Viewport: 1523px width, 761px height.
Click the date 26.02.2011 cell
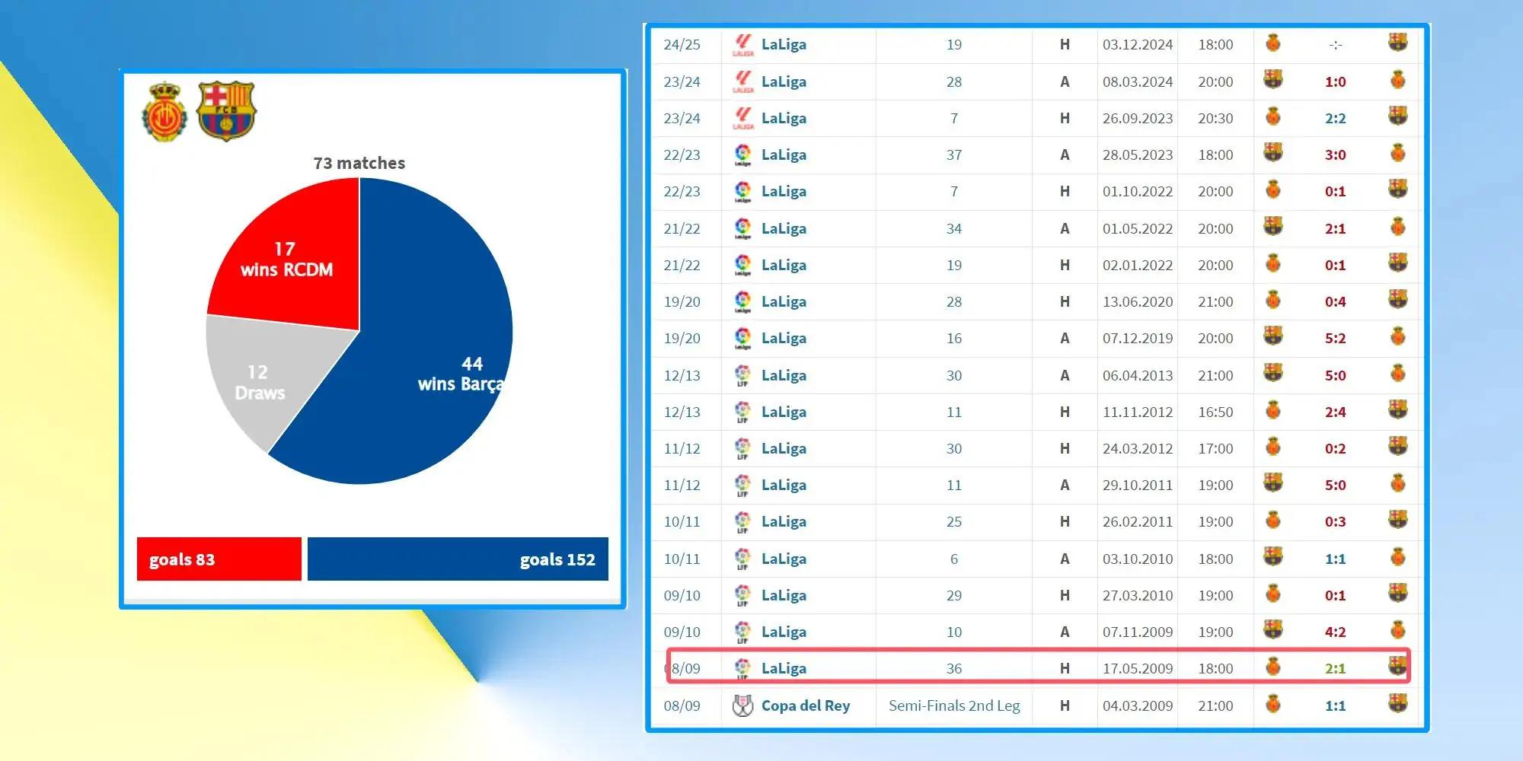point(1138,521)
